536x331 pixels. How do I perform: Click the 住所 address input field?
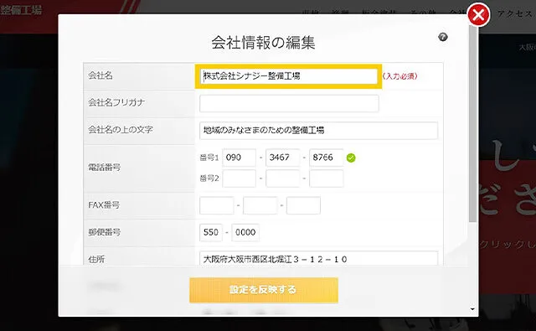point(318,259)
